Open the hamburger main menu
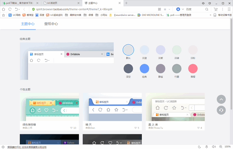 tap(229, 9)
